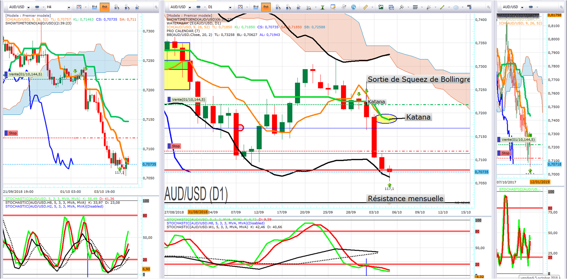Click the STOCHASTIC(AUD/USD.H2) Disabled label in H4 panel
The height and width of the screenshot is (279, 567).
[54, 206]
